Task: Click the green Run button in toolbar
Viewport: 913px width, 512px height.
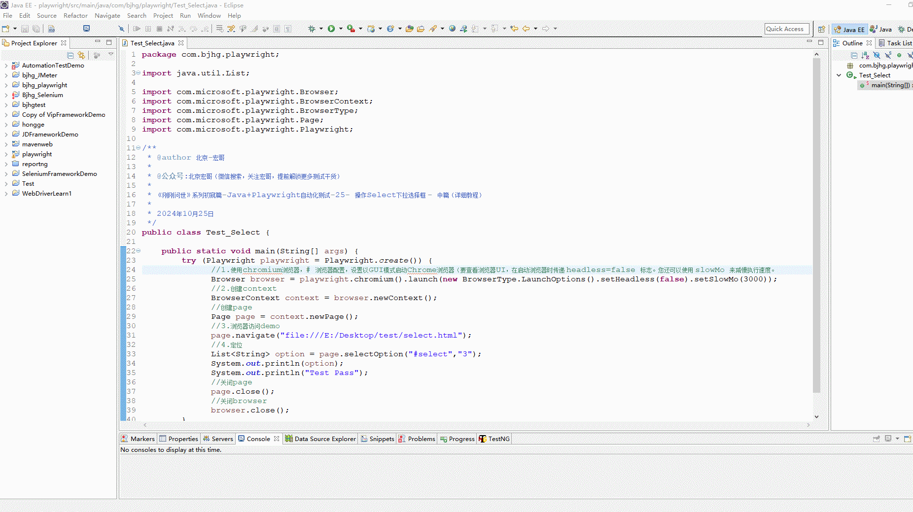Action: pos(331,29)
